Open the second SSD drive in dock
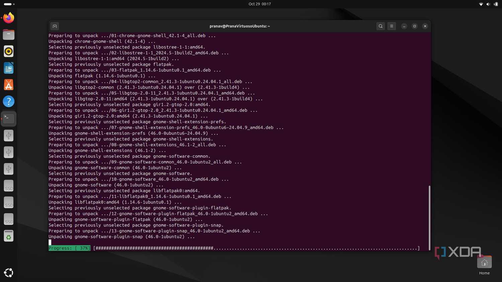 coord(9,202)
